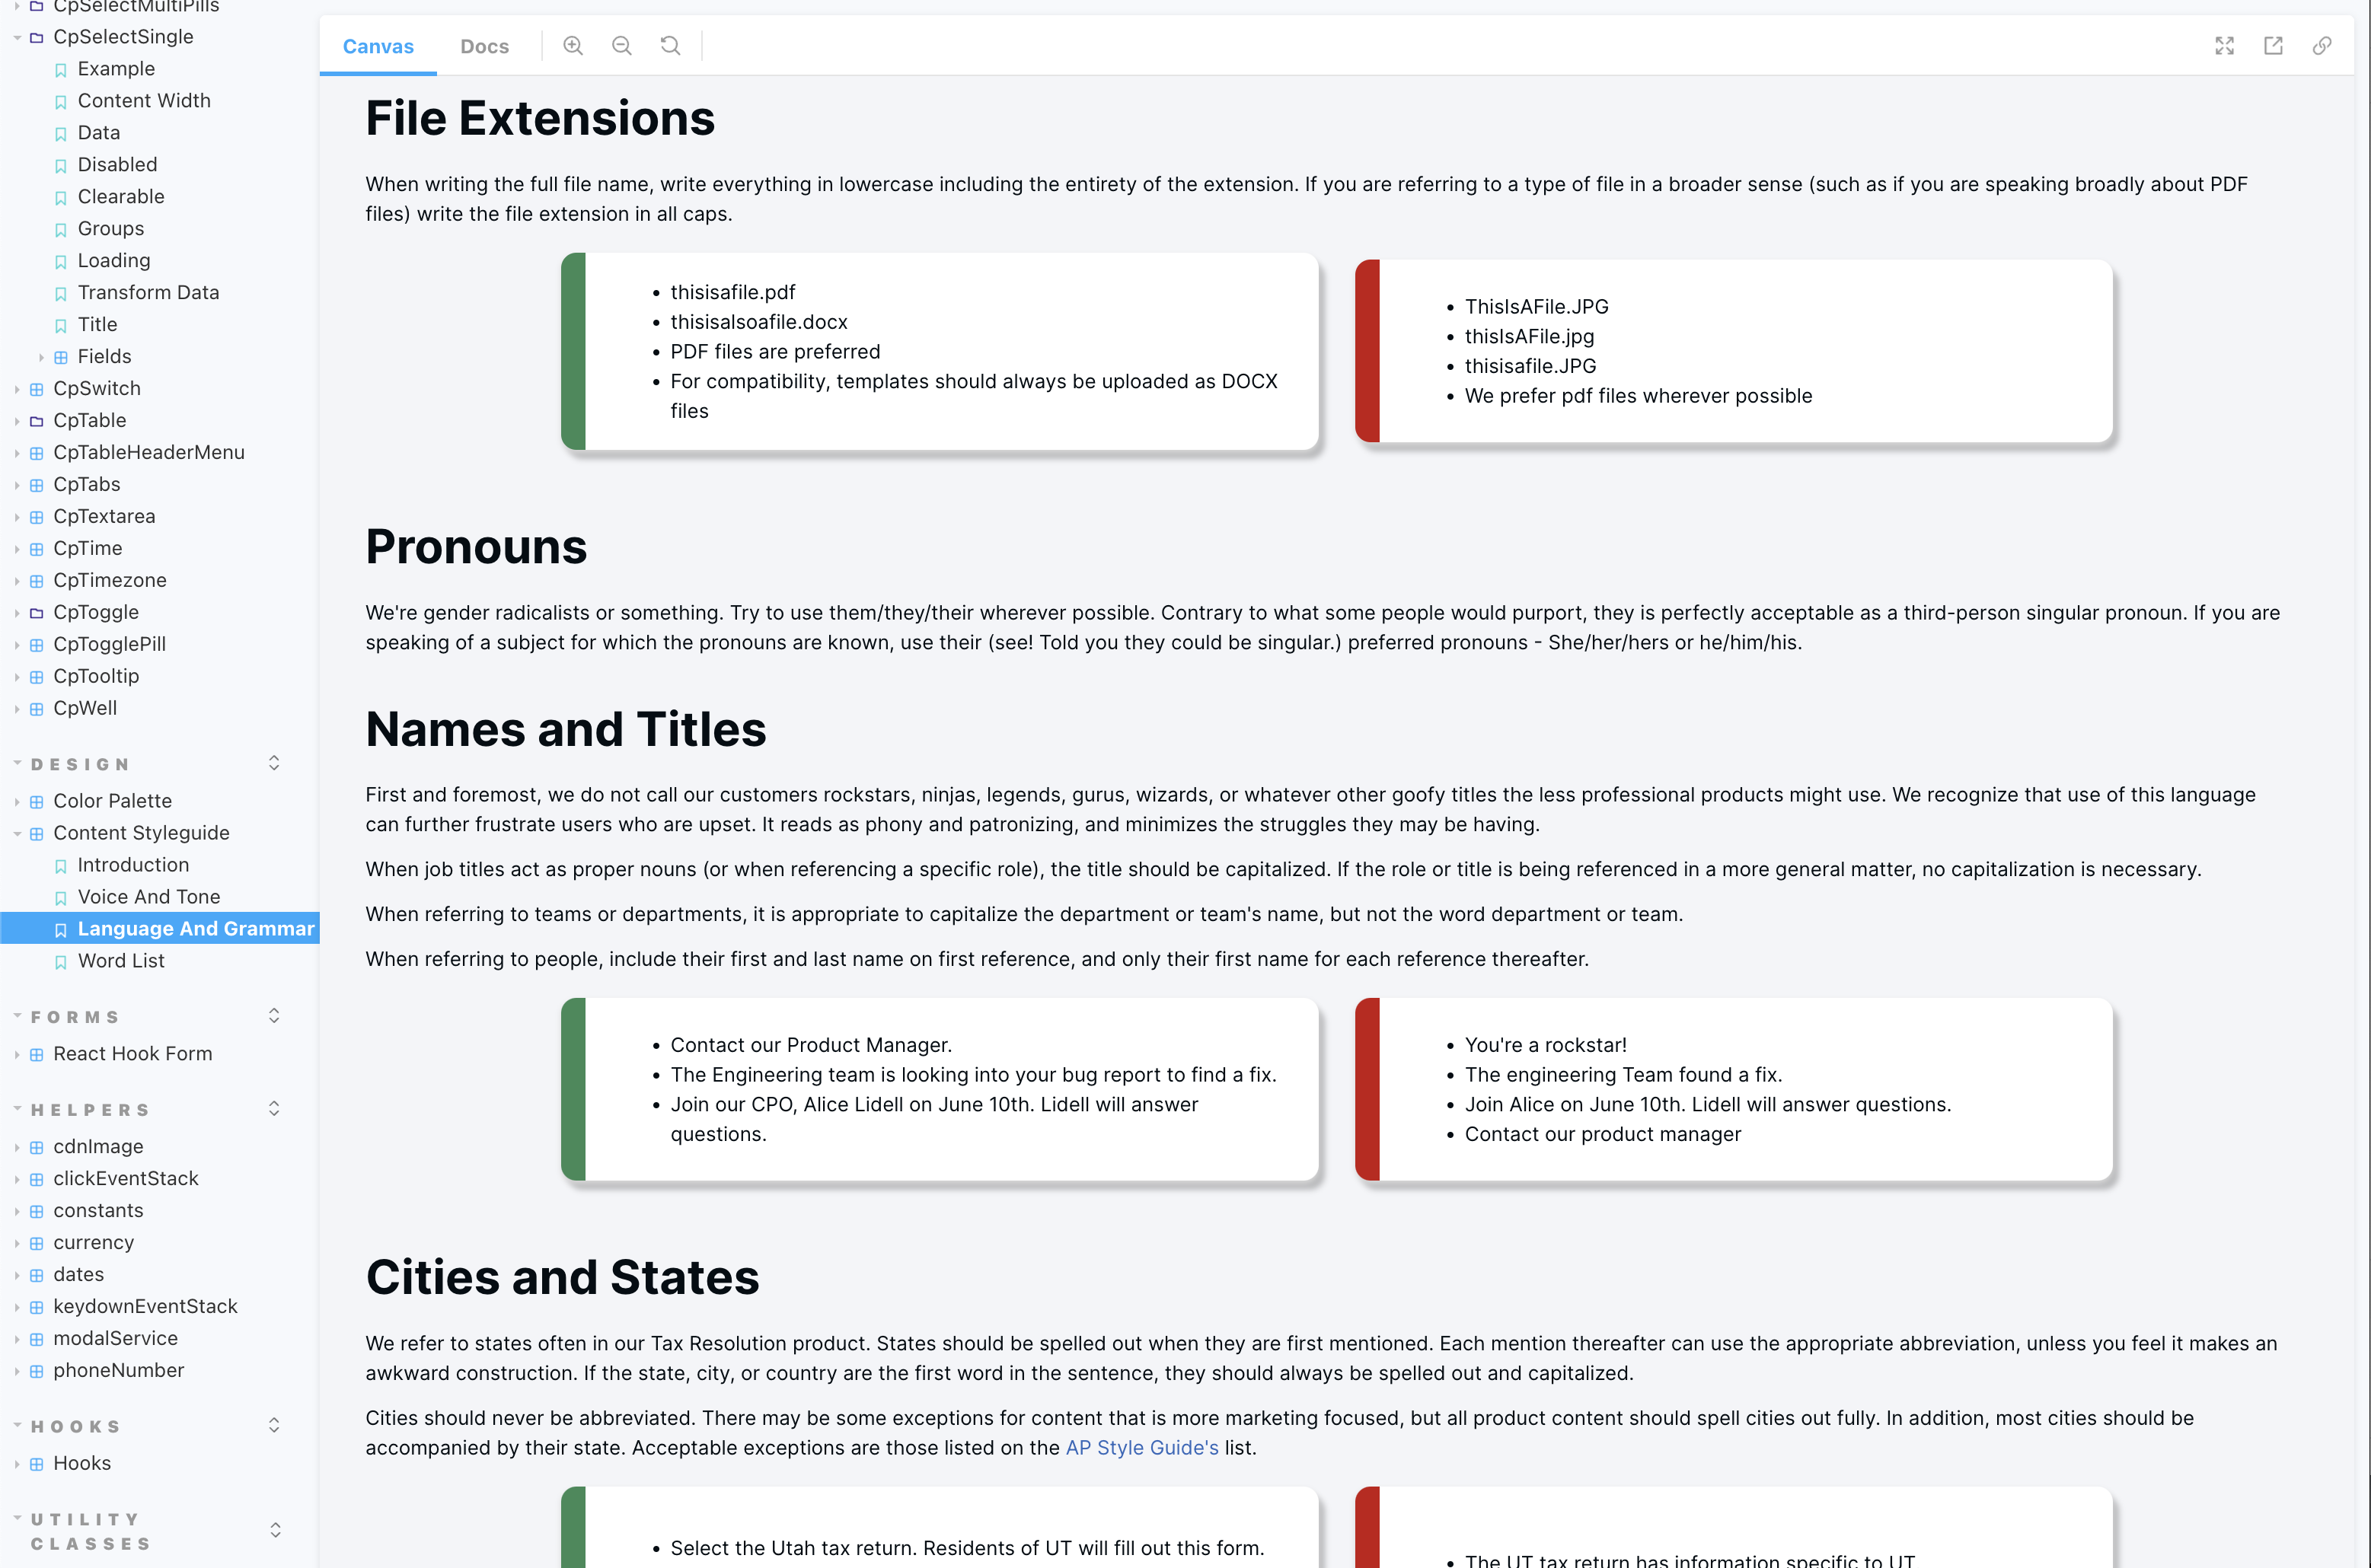The image size is (2371, 1568).
Task: Click the Word List bookmark icon
Action: pos(61,962)
